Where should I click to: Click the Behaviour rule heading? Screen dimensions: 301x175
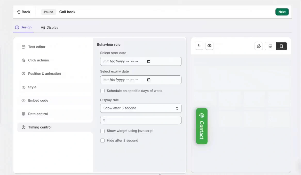coord(109,44)
